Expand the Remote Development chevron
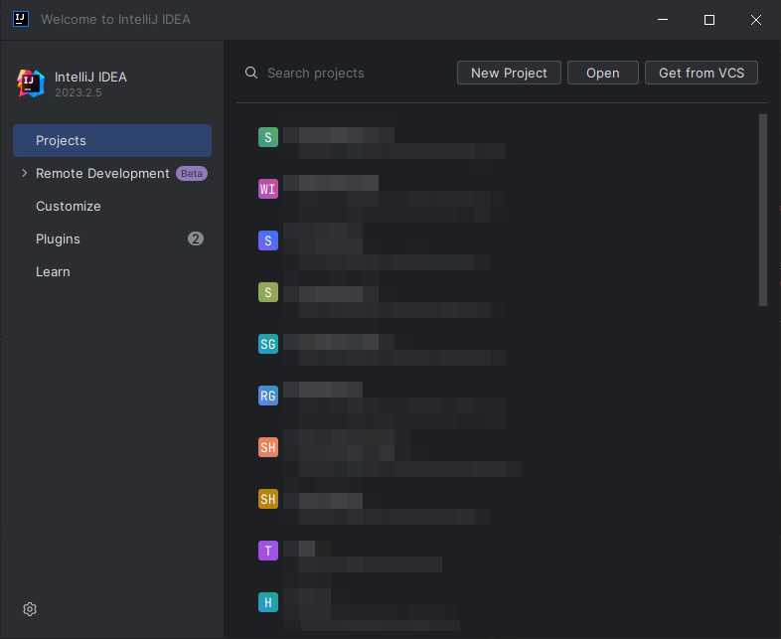 point(24,173)
